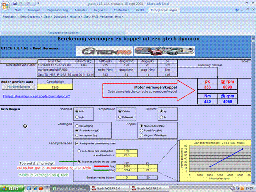Click the show desktop quick launch icon

click(x=29, y=188)
